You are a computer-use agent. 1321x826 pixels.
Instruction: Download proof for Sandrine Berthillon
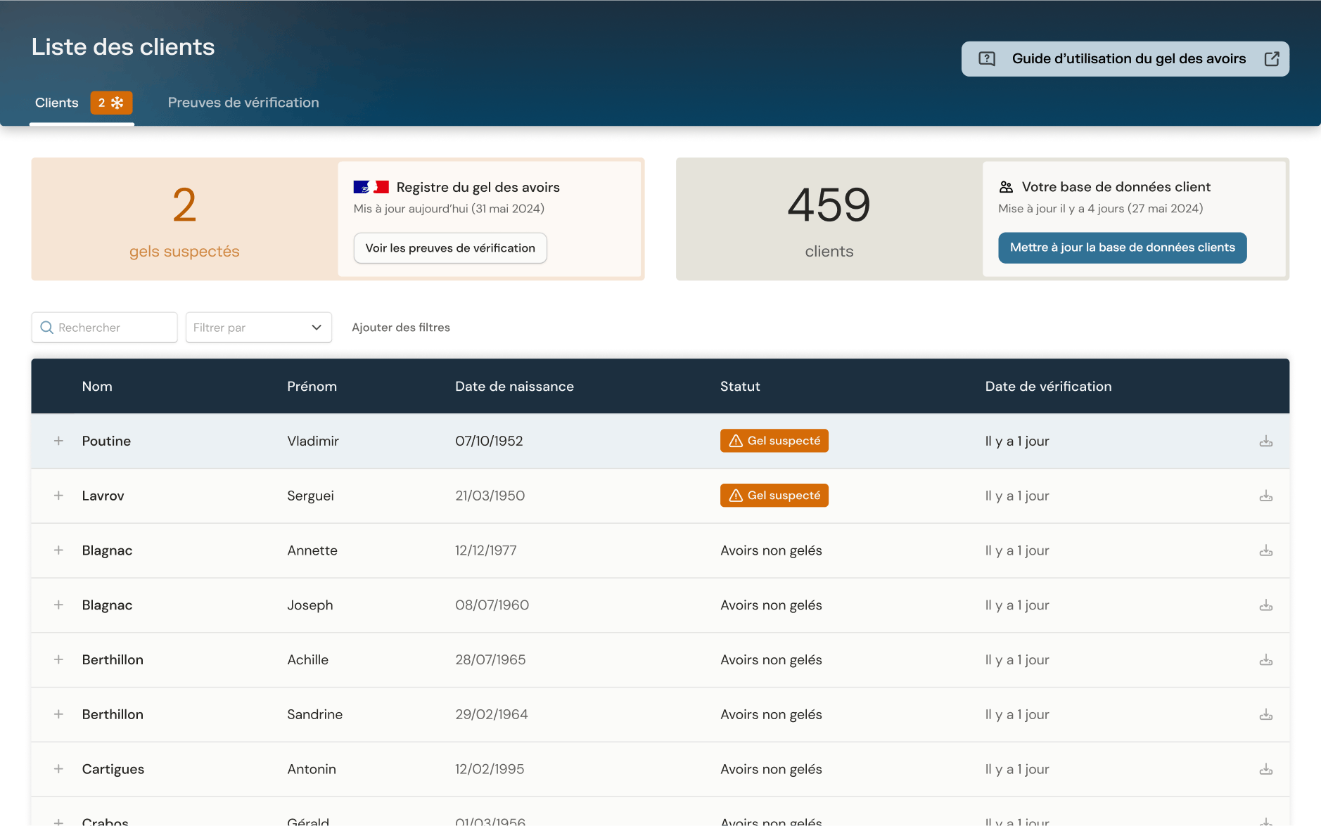pyautogui.click(x=1265, y=715)
